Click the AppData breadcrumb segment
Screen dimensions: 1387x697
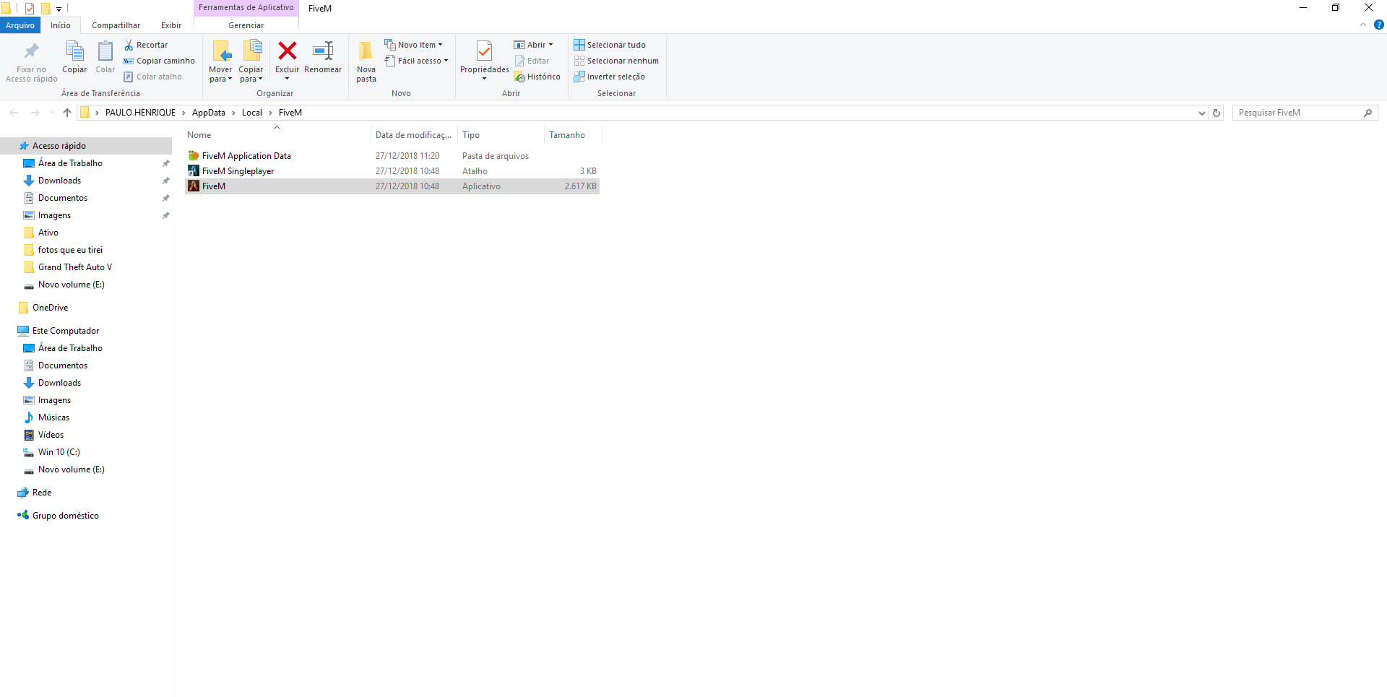tap(209, 113)
